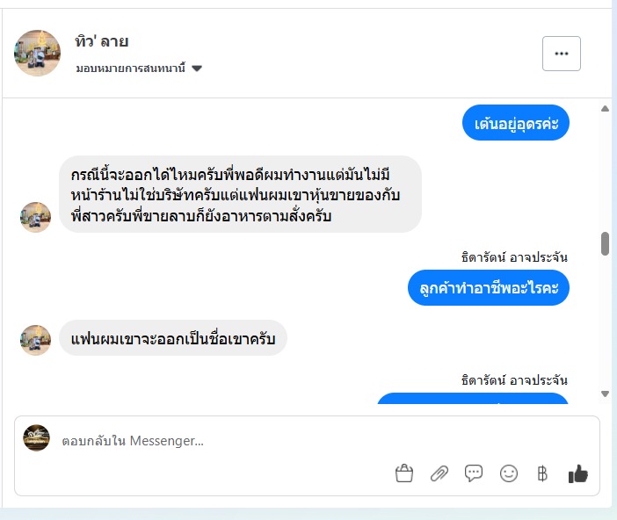Select the เต้นอยู่อุดรค่ะ sent message
The width and height of the screenshot is (617, 520).
coord(516,125)
